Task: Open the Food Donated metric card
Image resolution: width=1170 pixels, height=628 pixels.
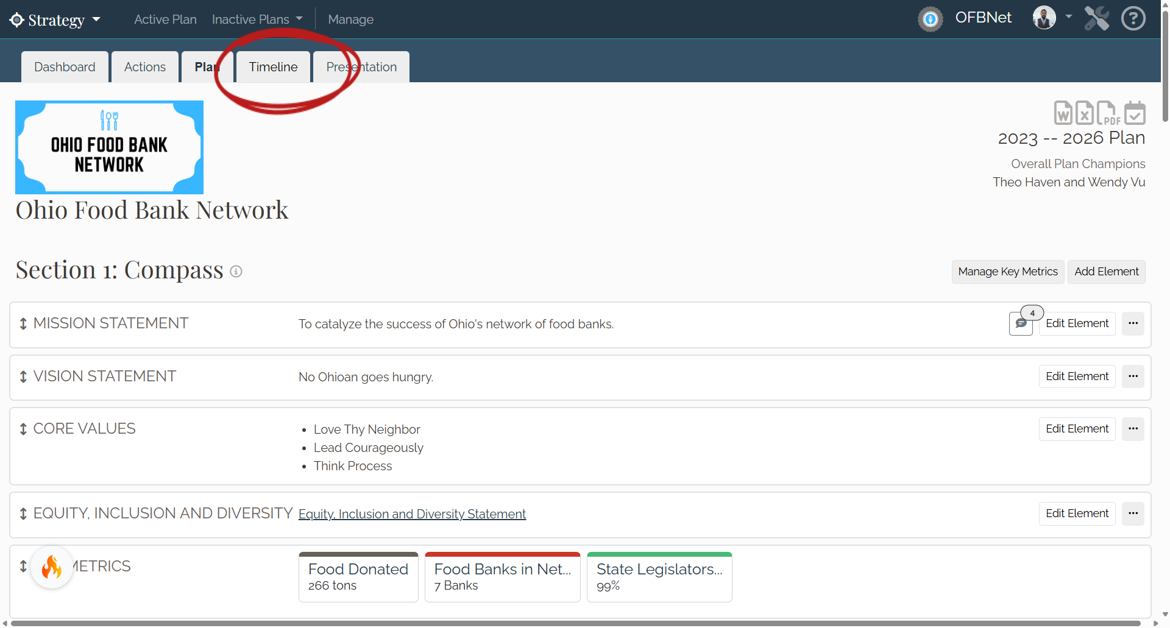Action: pos(358,577)
